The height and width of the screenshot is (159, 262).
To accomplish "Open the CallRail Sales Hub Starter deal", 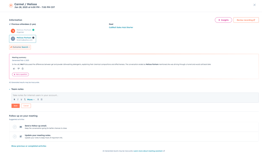I will tap(121, 27).
